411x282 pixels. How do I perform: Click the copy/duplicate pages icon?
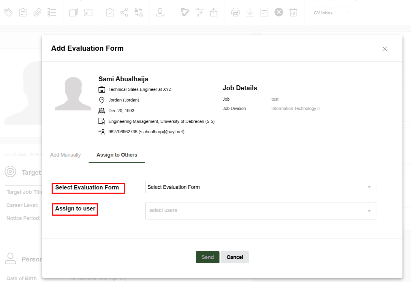tap(73, 12)
